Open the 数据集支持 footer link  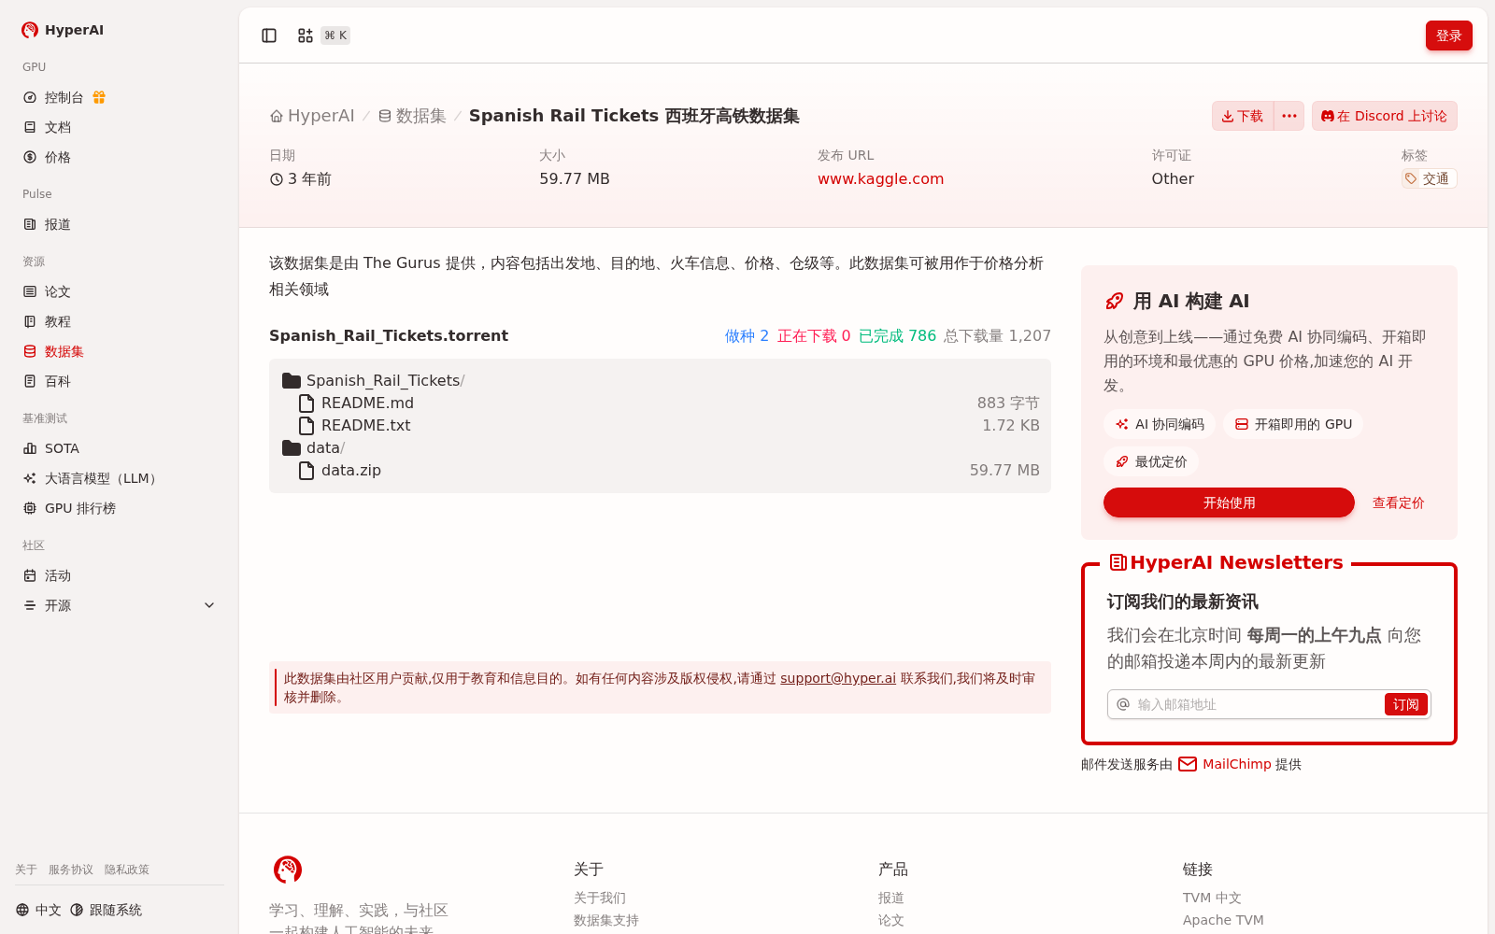[x=606, y=920]
